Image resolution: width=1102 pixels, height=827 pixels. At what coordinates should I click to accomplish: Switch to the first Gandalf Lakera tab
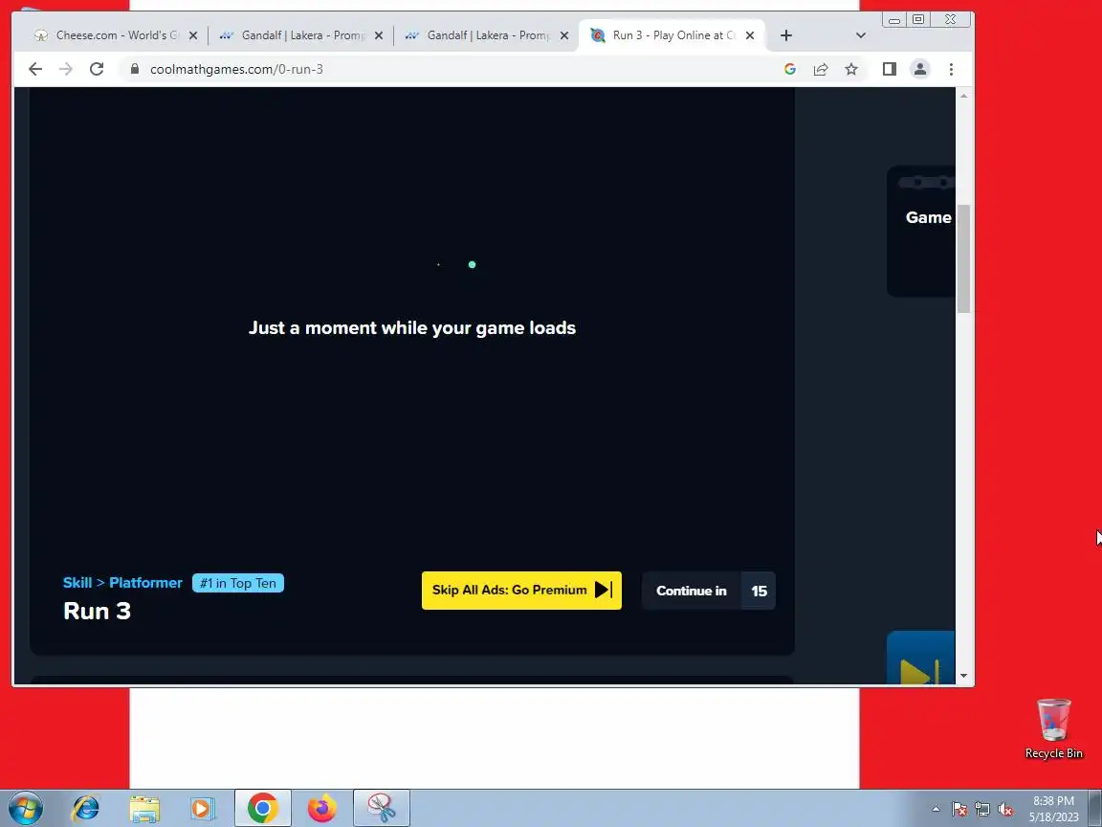tap(301, 35)
